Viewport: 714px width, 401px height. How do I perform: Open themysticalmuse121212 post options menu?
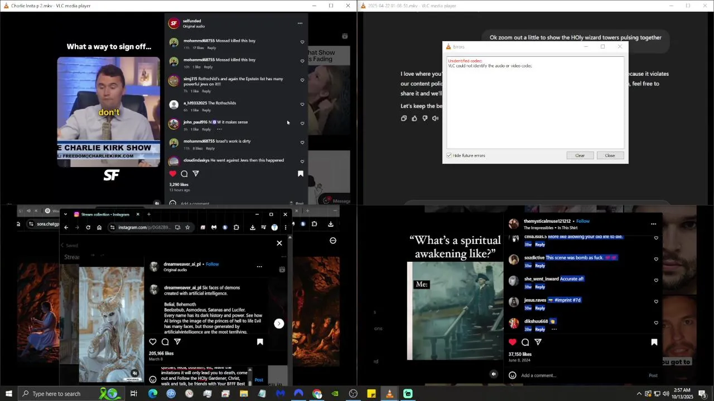coord(653,224)
